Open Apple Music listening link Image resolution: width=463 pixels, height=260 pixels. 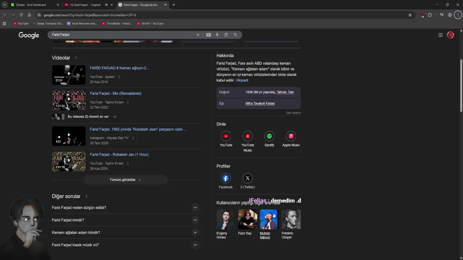[x=291, y=136]
